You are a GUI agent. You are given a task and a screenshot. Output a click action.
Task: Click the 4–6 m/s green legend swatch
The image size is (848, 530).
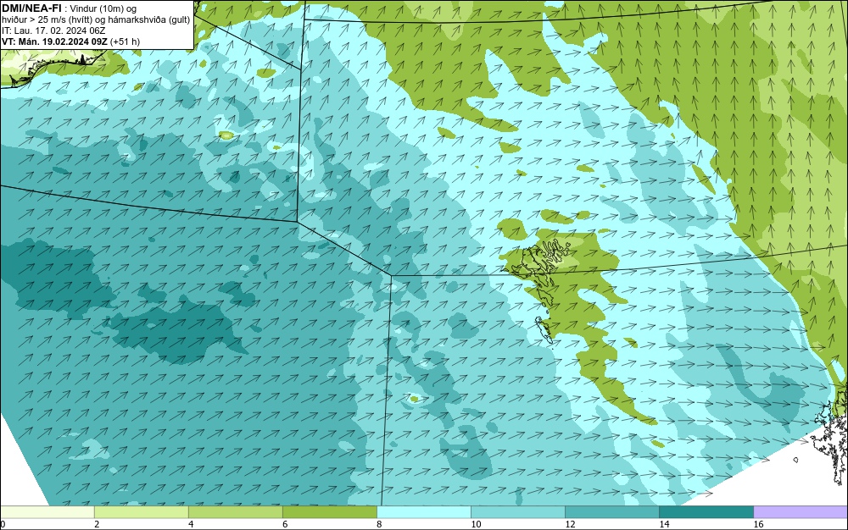pyautogui.click(x=235, y=511)
